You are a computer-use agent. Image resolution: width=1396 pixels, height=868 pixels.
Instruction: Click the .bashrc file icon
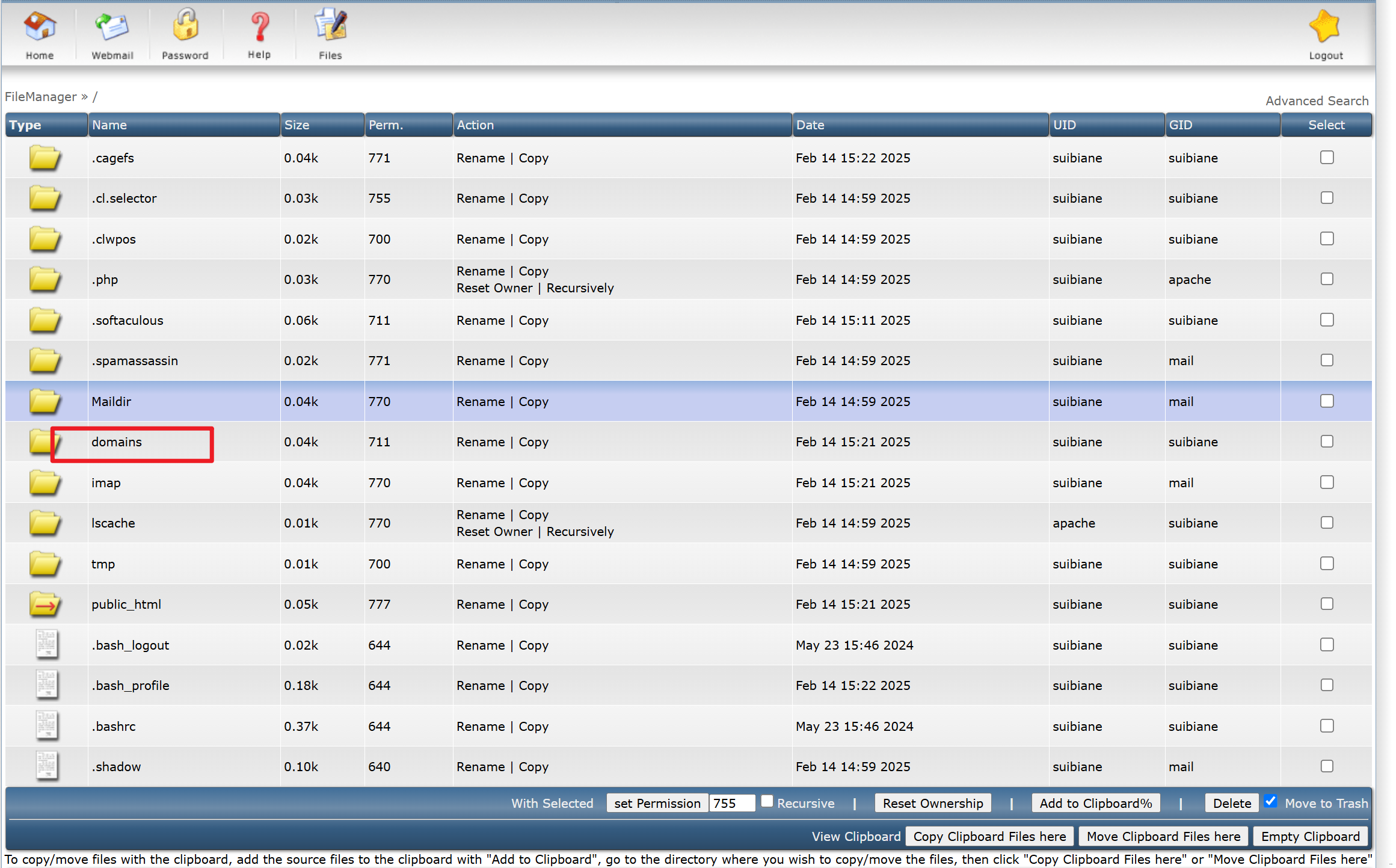pos(46,725)
